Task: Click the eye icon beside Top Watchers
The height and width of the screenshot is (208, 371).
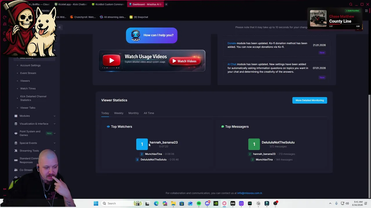Action: pyautogui.click(x=108, y=127)
